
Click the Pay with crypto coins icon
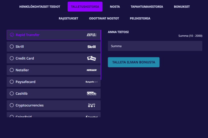click(x=91, y=105)
